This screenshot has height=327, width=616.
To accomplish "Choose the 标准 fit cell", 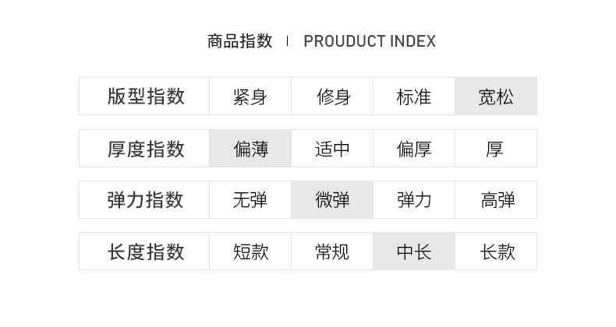I will tap(414, 97).
